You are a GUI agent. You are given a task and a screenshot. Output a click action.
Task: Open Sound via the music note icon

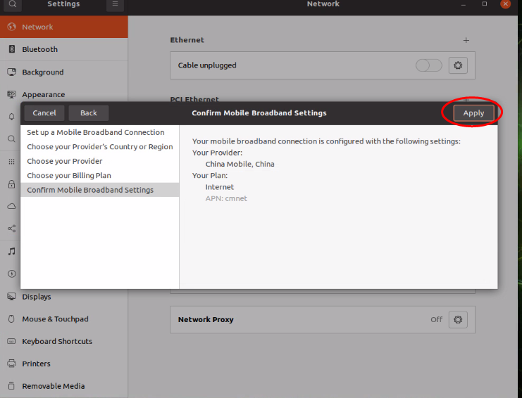tap(12, 251)
